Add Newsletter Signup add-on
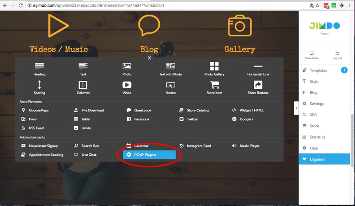 click(x=39, y=146)
